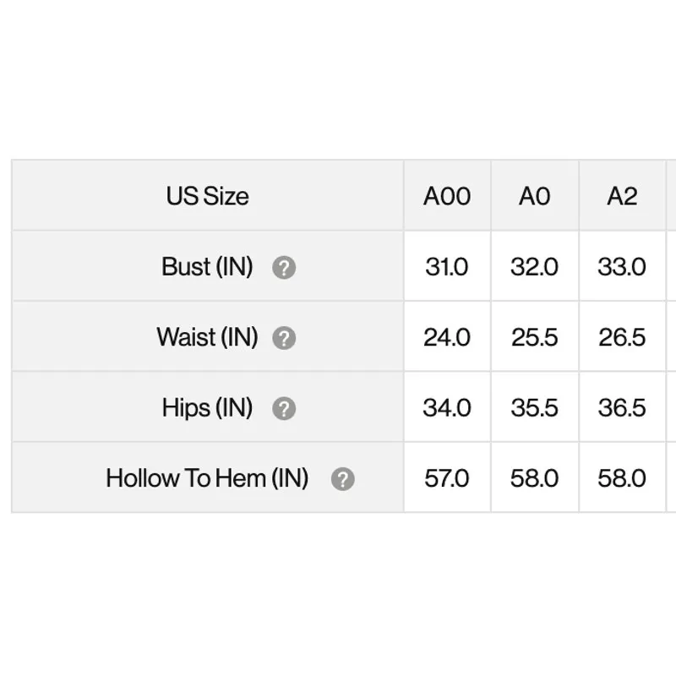Click the 25.5 waist value for A0
The width and height of the screenshot is (676, 676).
tap(534, 337)
